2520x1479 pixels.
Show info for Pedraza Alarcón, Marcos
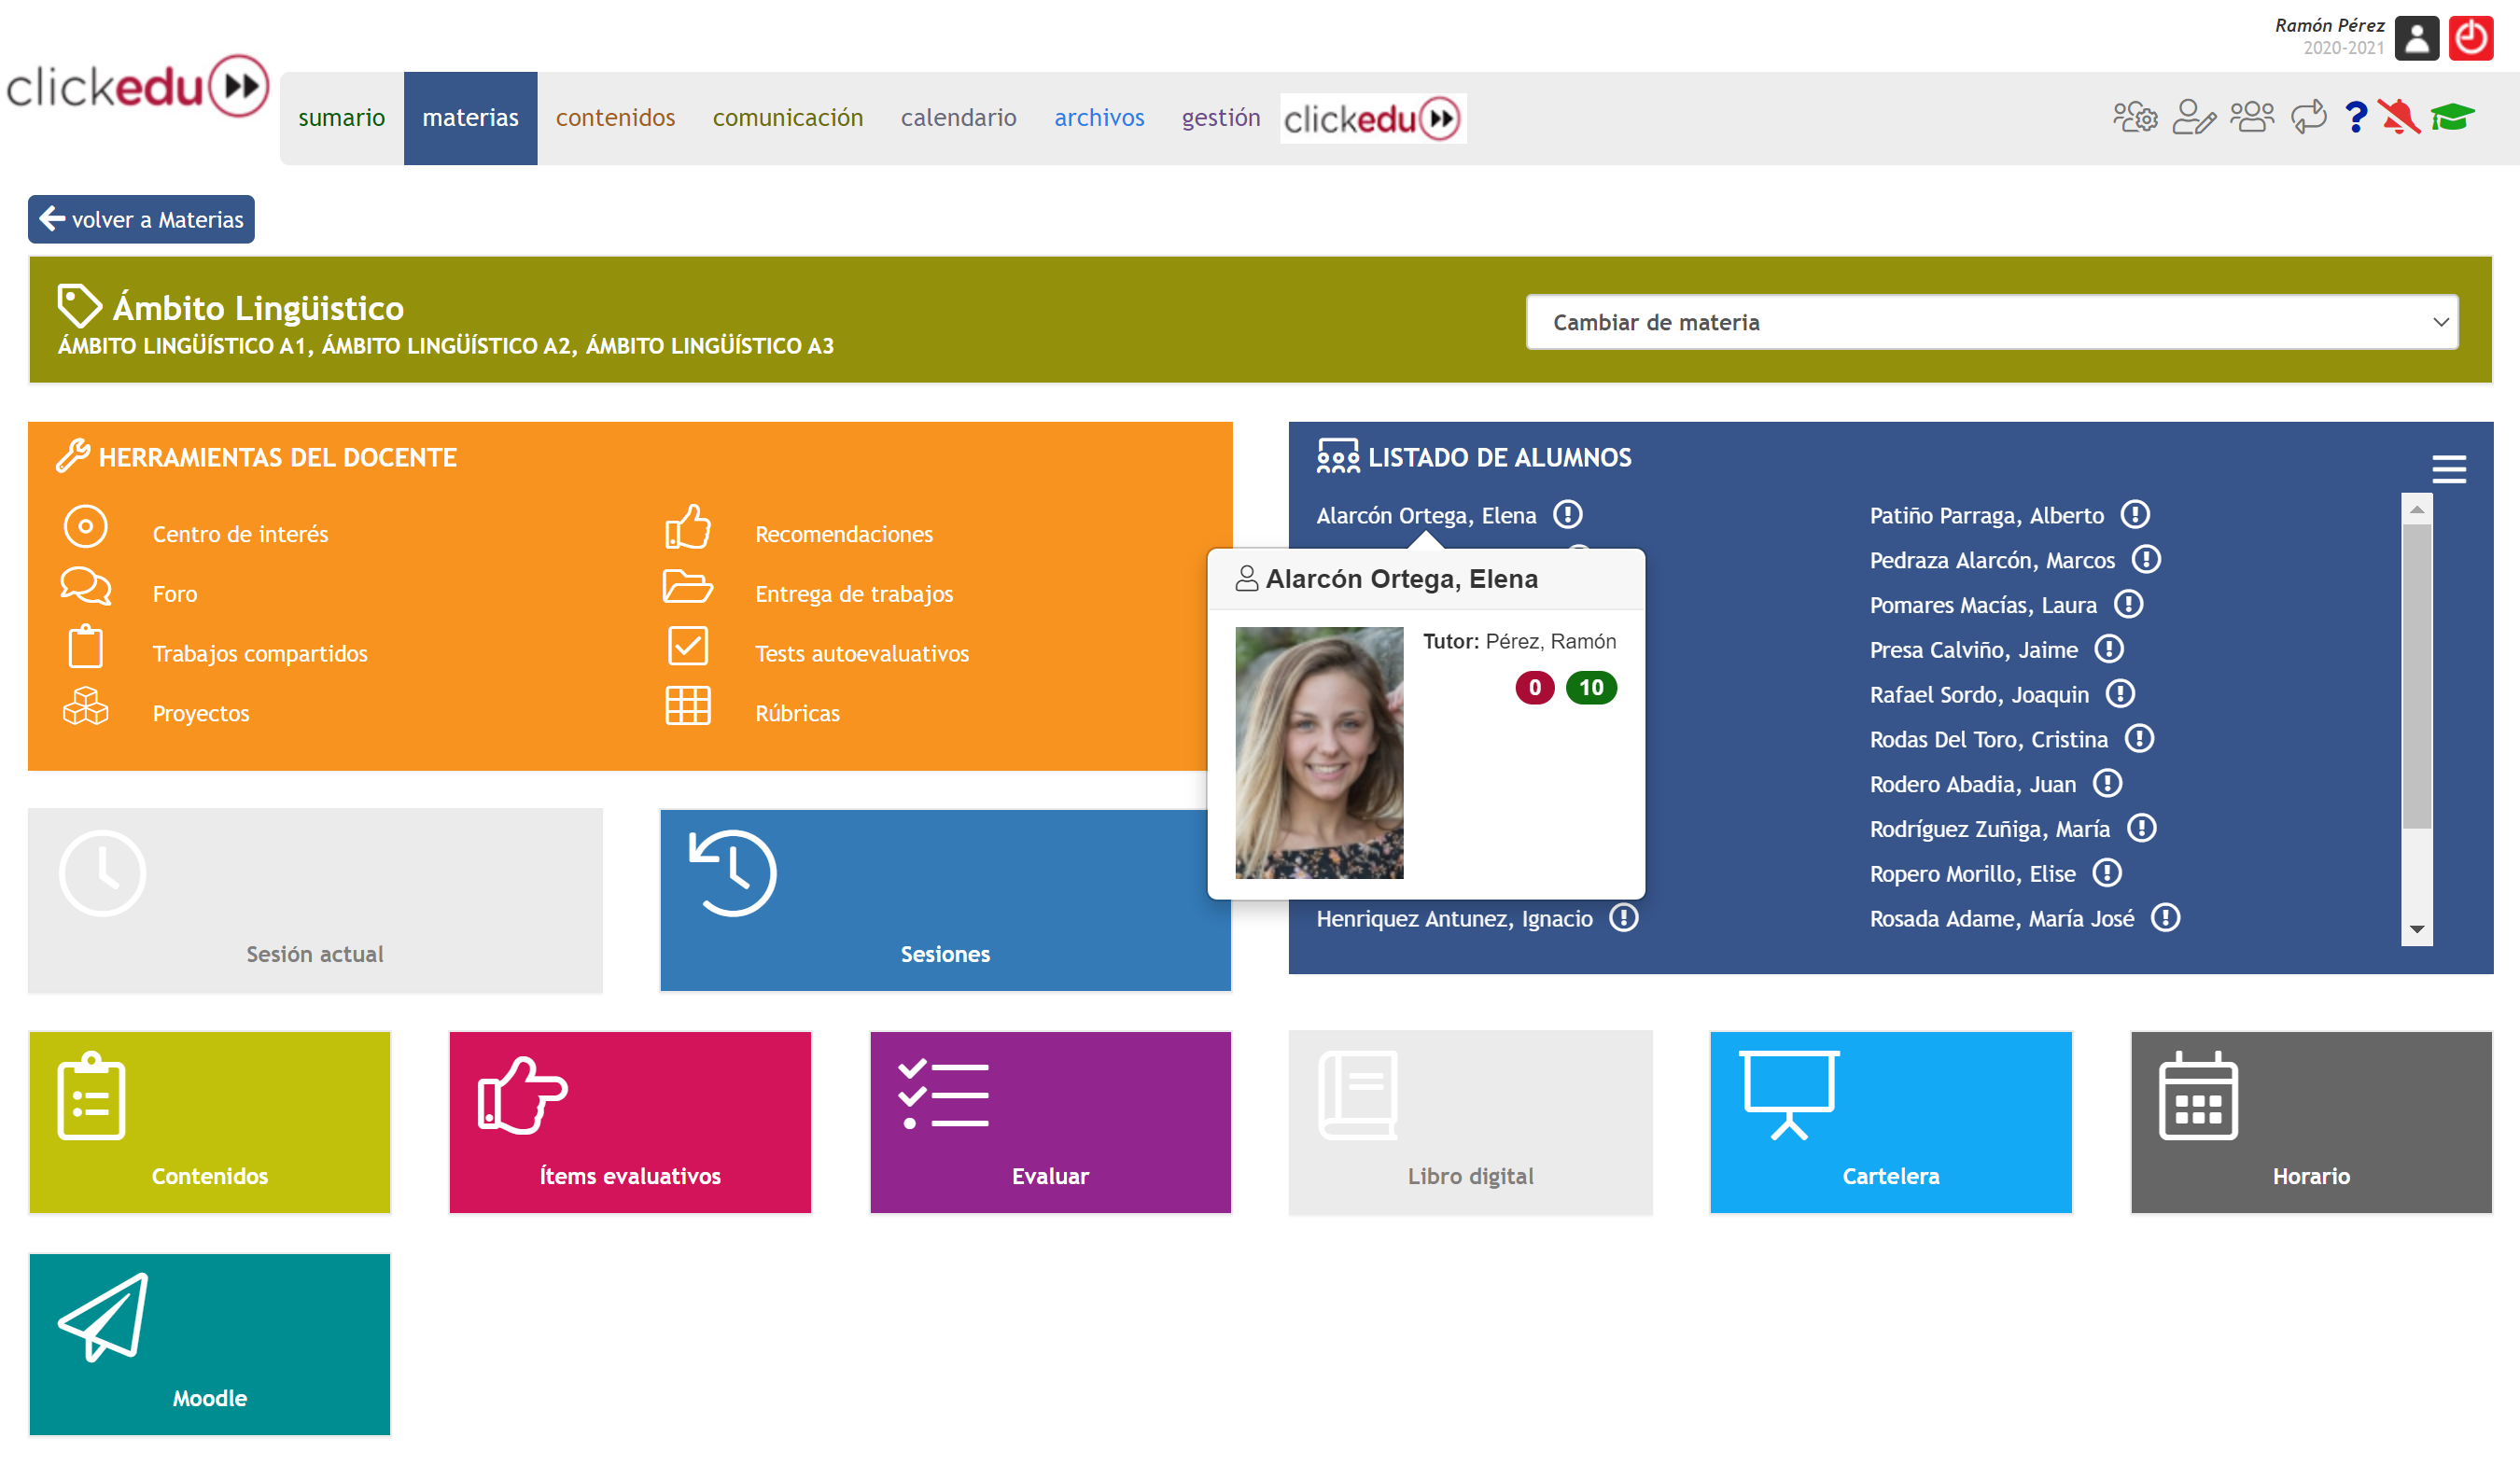tap(2146, 559)
